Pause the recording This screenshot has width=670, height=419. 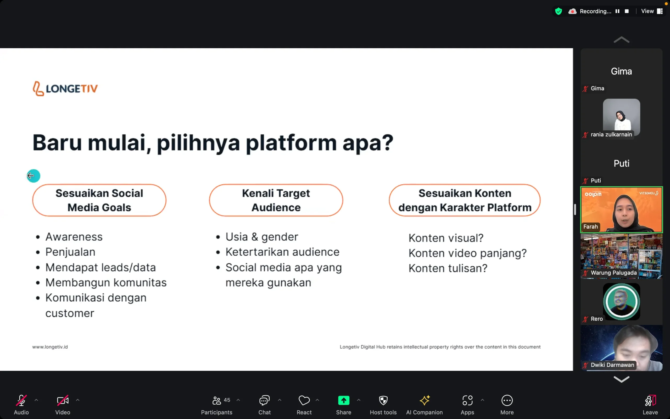click(617, 11)
